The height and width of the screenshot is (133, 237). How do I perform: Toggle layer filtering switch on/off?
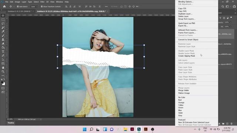pyautogui.click(x=231, y=18)
